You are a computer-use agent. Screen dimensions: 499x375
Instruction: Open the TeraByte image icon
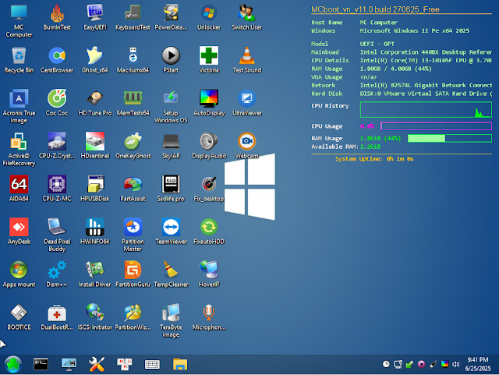171,320
